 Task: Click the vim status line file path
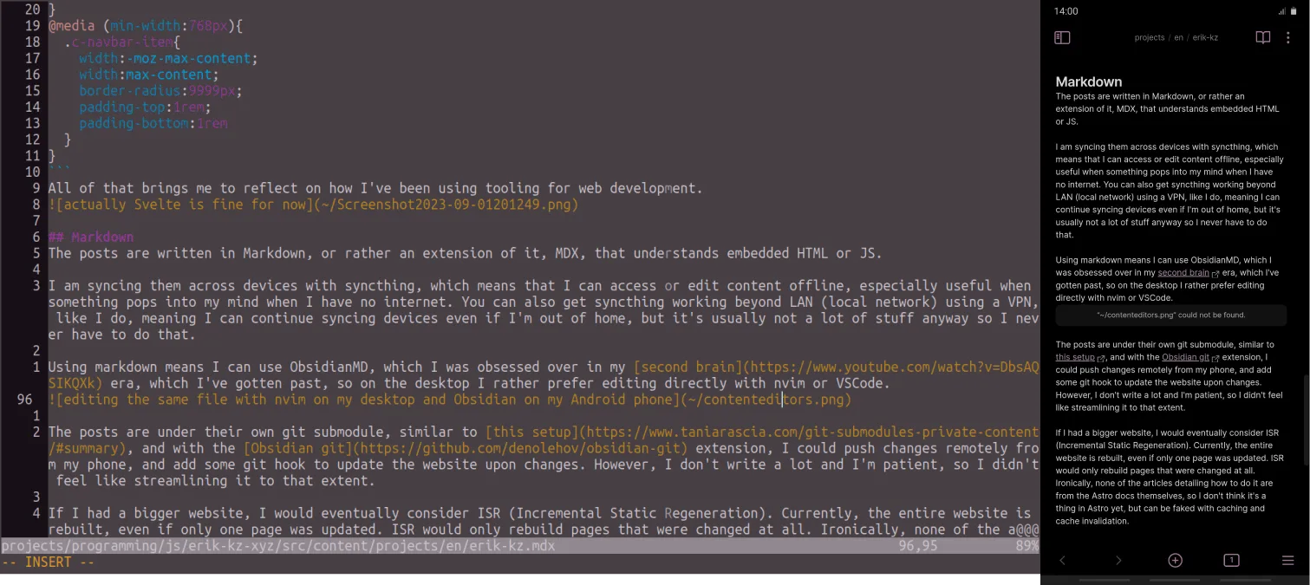tap(277, 546)
